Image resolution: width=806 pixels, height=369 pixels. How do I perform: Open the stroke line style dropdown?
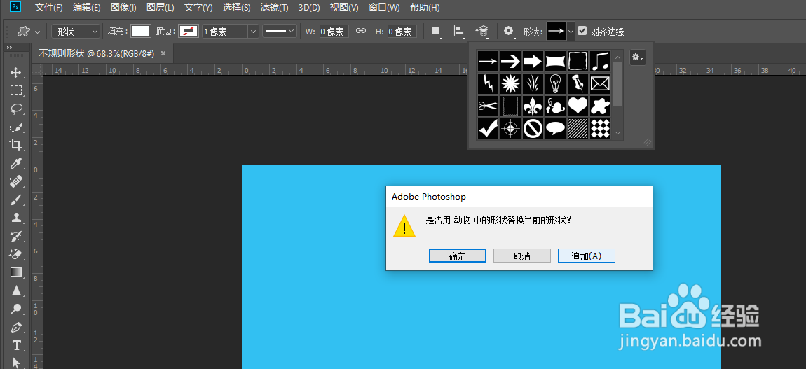pyautogui.click(x=280, y=32)
